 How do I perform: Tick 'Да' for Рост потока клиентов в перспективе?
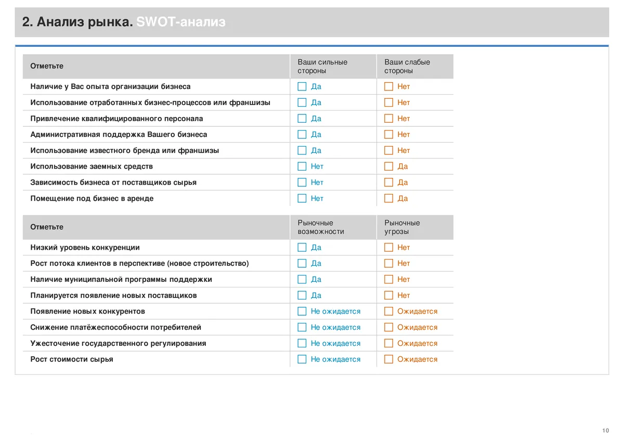coord(302,263)
